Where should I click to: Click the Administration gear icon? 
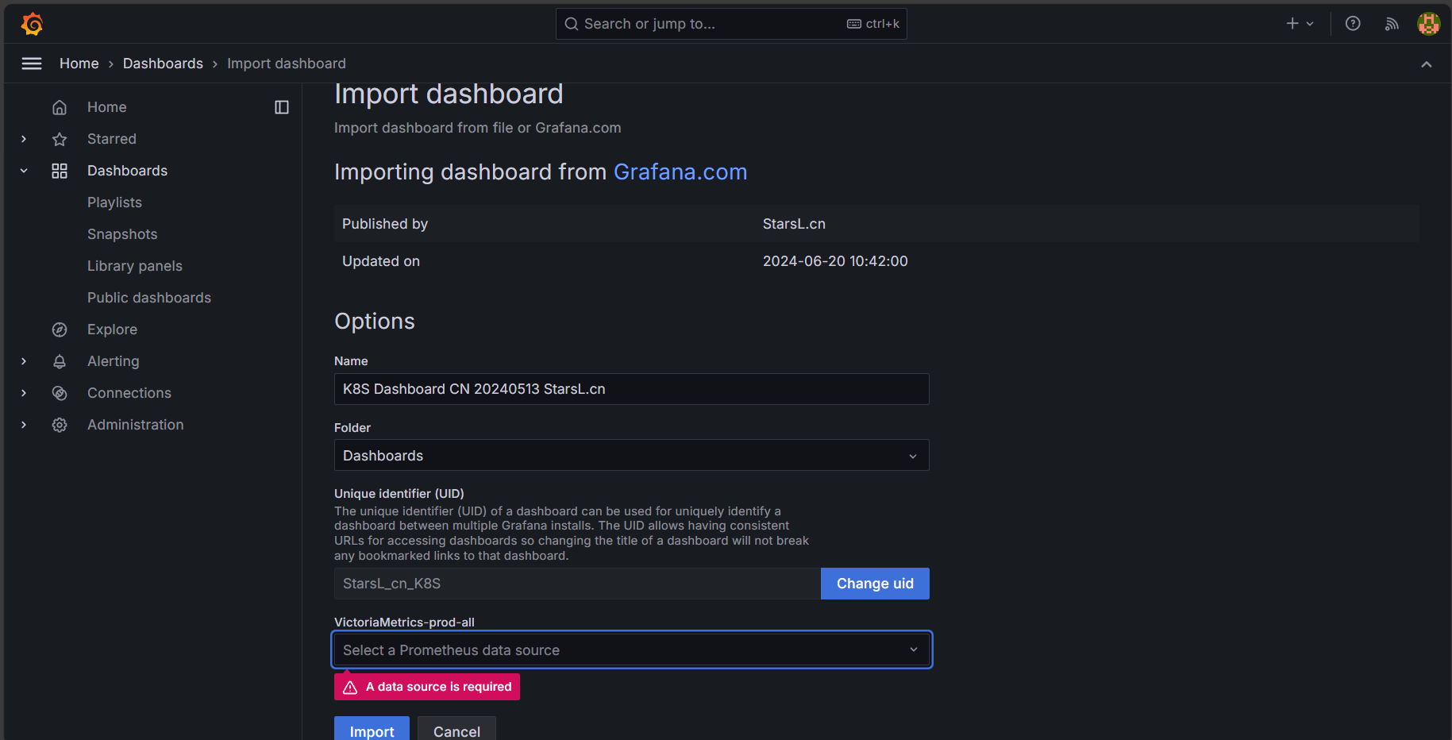[x=60, y=425]
